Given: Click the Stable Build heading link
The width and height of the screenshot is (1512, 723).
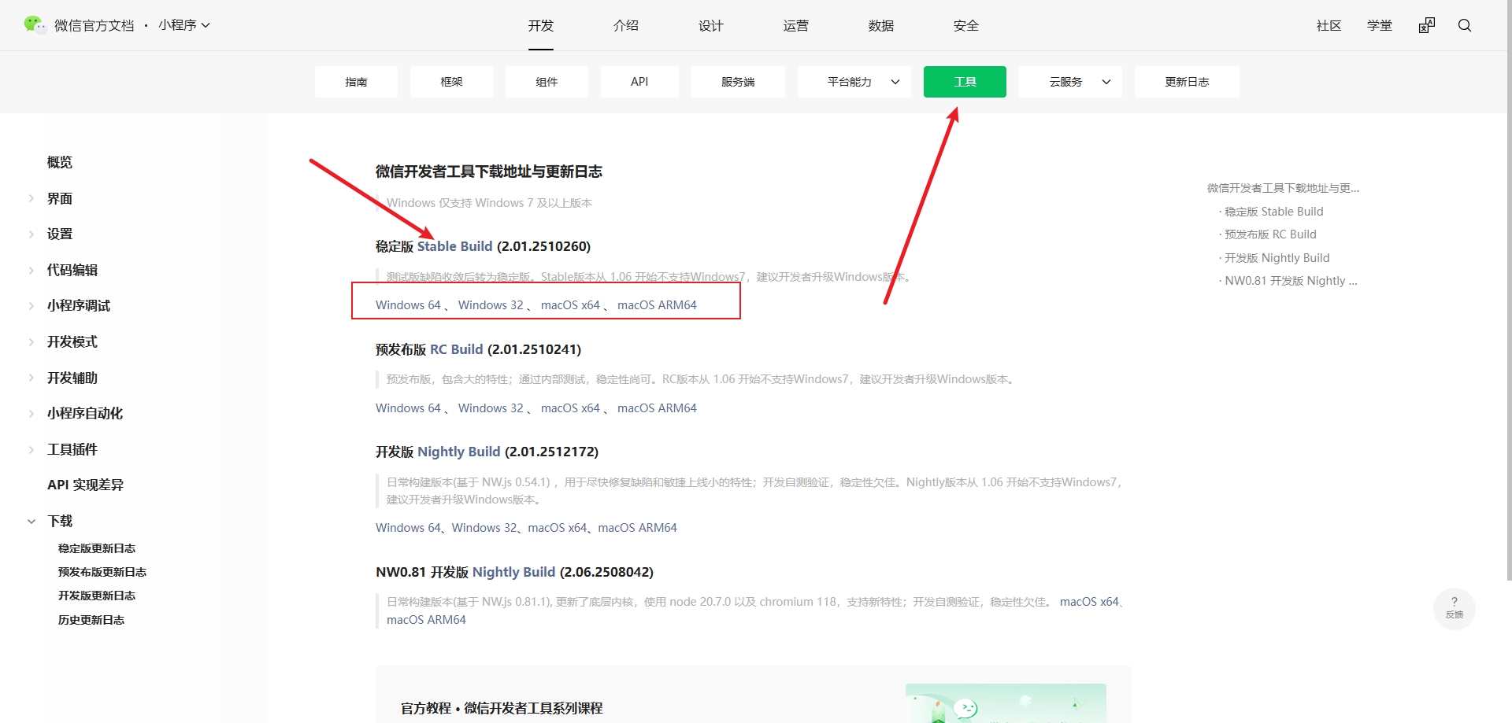Looking at the screenshot, I should 454,246.
